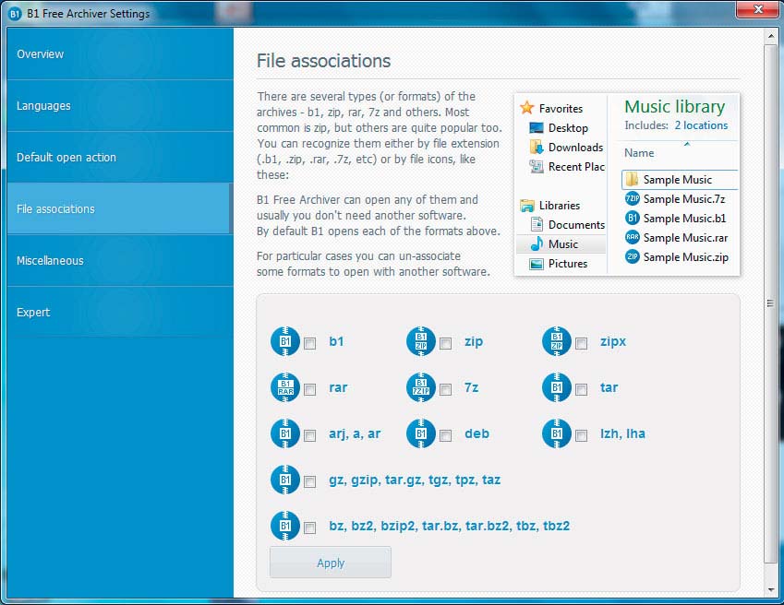Screen dimensions: 784x605
Task: Toggle the rar association checkbox
Action: 309,389
